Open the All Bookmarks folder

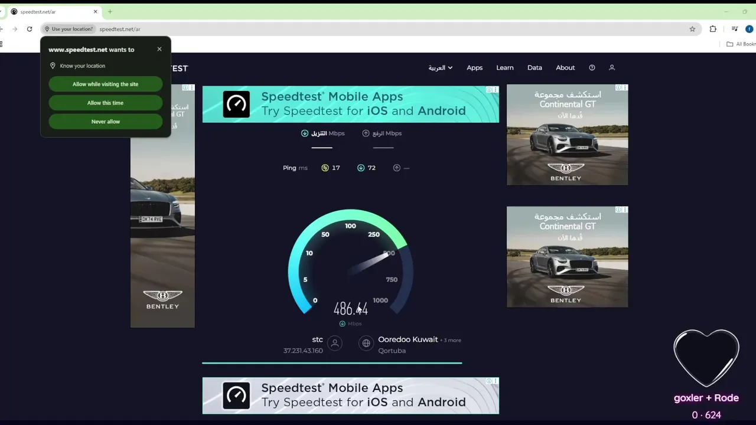(741, 44)
